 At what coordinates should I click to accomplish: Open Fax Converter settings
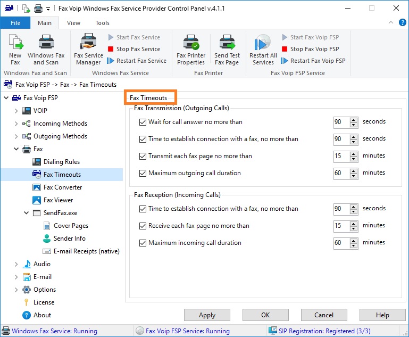(63, 187)
